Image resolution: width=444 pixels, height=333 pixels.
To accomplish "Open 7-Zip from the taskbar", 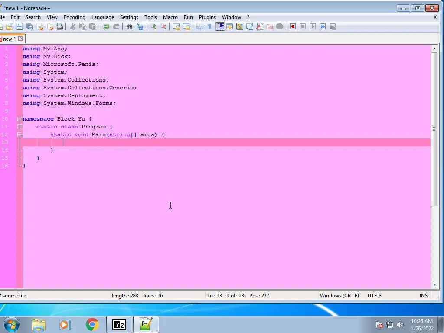I will [x=119, y=324].
